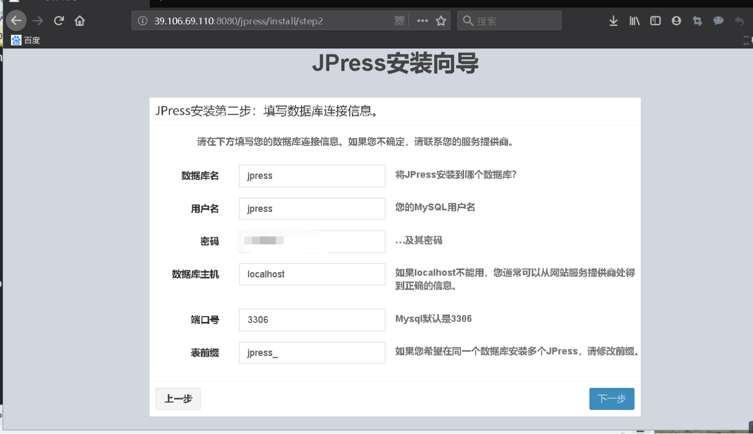The width and height of the screenshot is (753, 434).
Task: Click the hint …及其密码
Action: [x=419, y=241]
